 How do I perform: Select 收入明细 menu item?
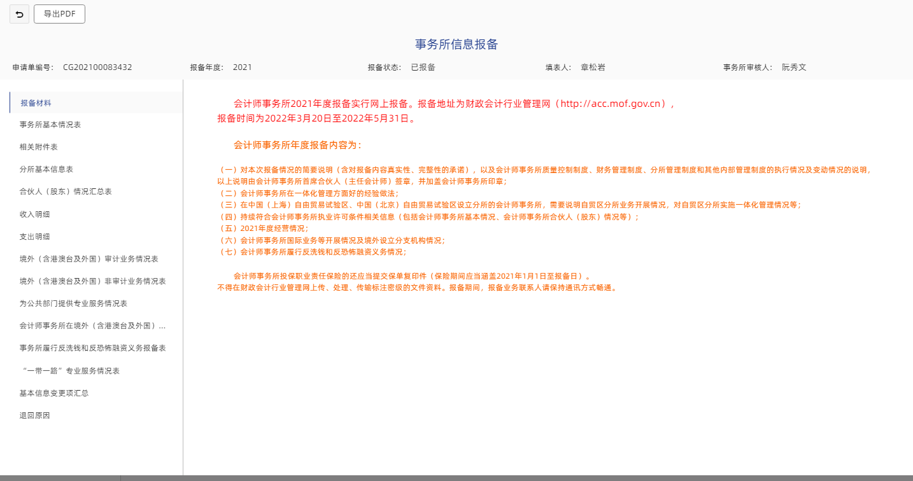tap(35, 214)
